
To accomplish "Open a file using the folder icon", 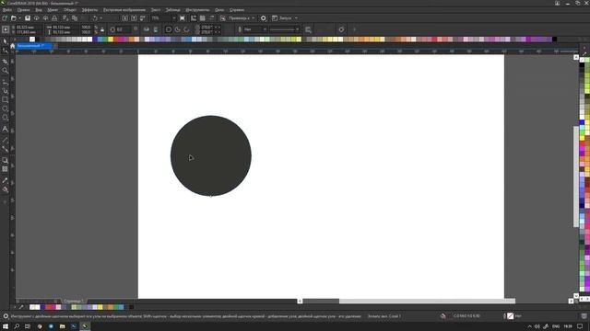I will (14, 18).
